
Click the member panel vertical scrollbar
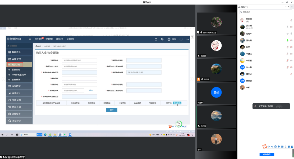tap(293, 152)
